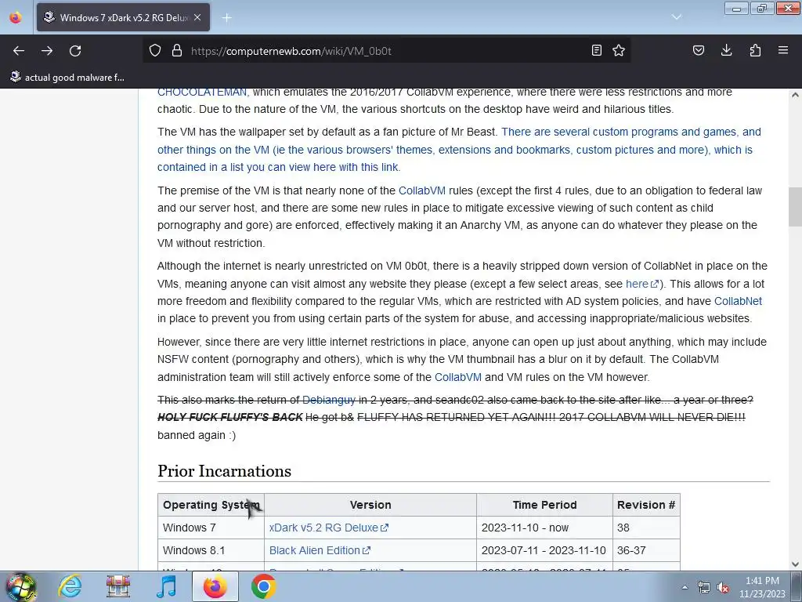Select revision '36-37' cell
The width and height of the screenshot is (802, 602).
point(646,550)
